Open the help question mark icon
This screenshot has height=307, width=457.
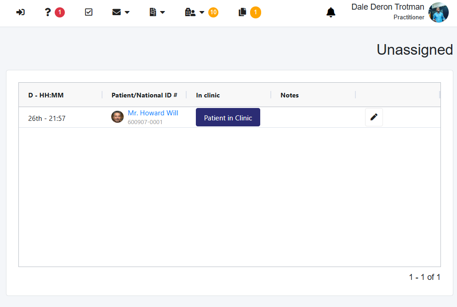[47, 12]
